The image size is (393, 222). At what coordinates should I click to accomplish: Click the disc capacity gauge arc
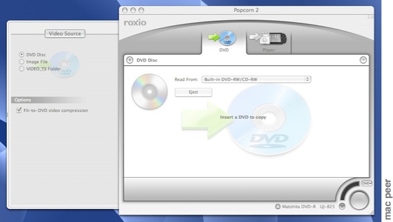348,191
